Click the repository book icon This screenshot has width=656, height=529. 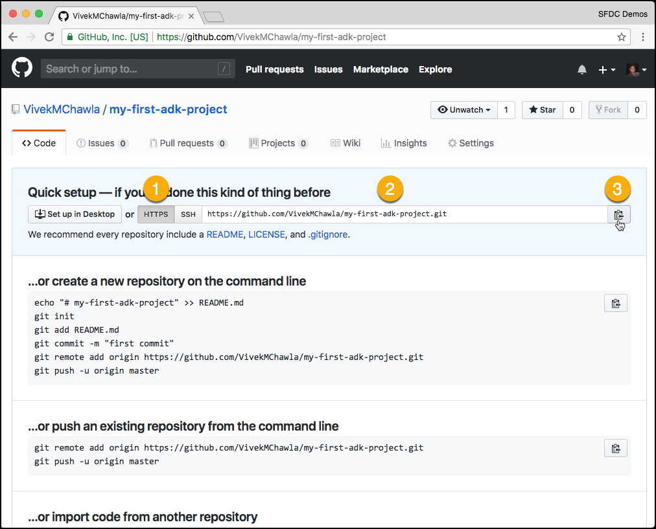[16, 109]
